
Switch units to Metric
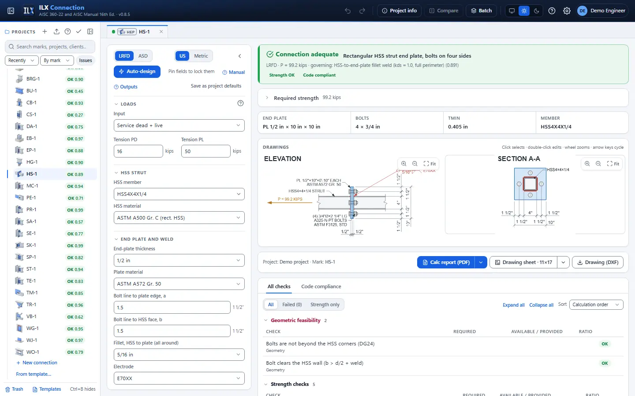(x=201, y=56)
